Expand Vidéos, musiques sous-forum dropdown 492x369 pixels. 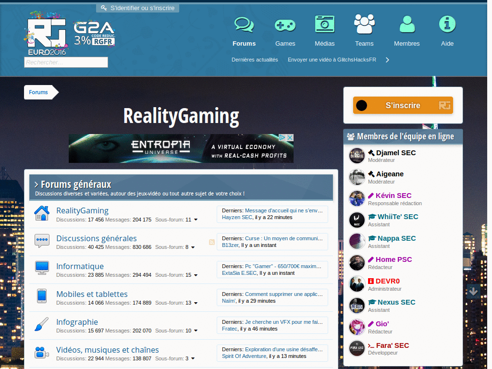tap(193, 358)
